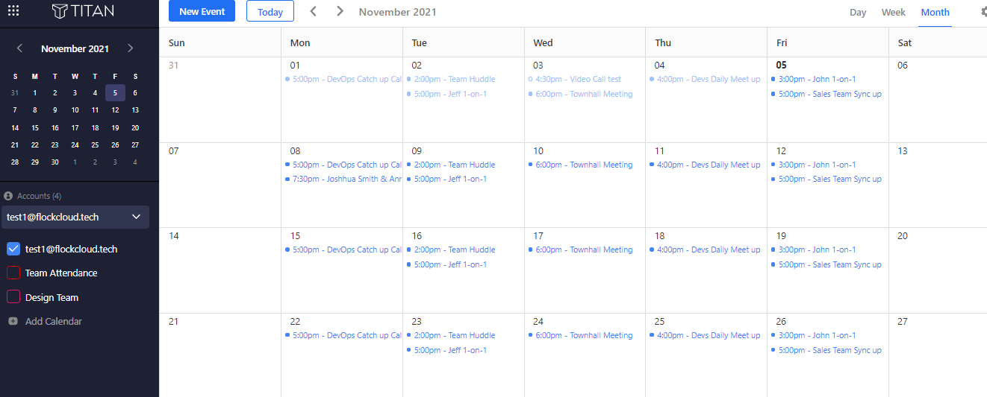This screenshot has height=397, width=987.
Task: Open calendar settings gear icon
Action: pyautogui.click(x=983, y=12)
